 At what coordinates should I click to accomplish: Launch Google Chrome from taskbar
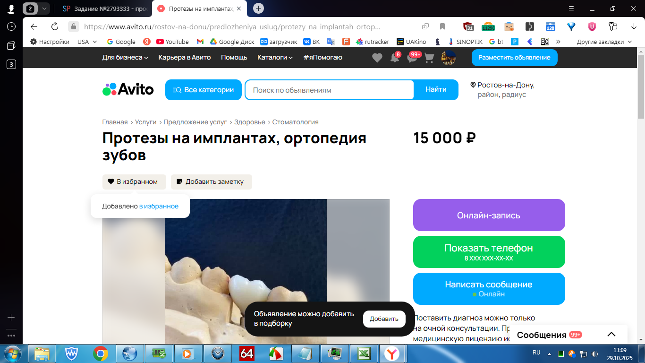(100, 353)
